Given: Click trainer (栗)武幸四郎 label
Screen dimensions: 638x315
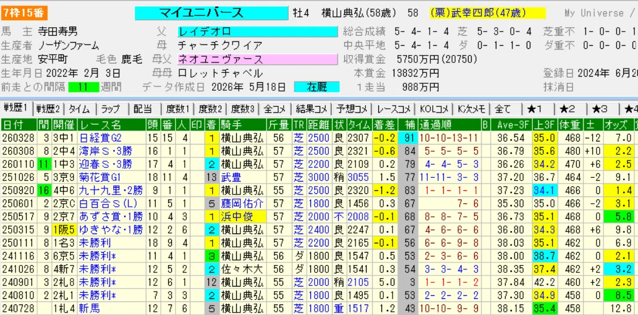Looking at the screenshot, I should 487,13.
